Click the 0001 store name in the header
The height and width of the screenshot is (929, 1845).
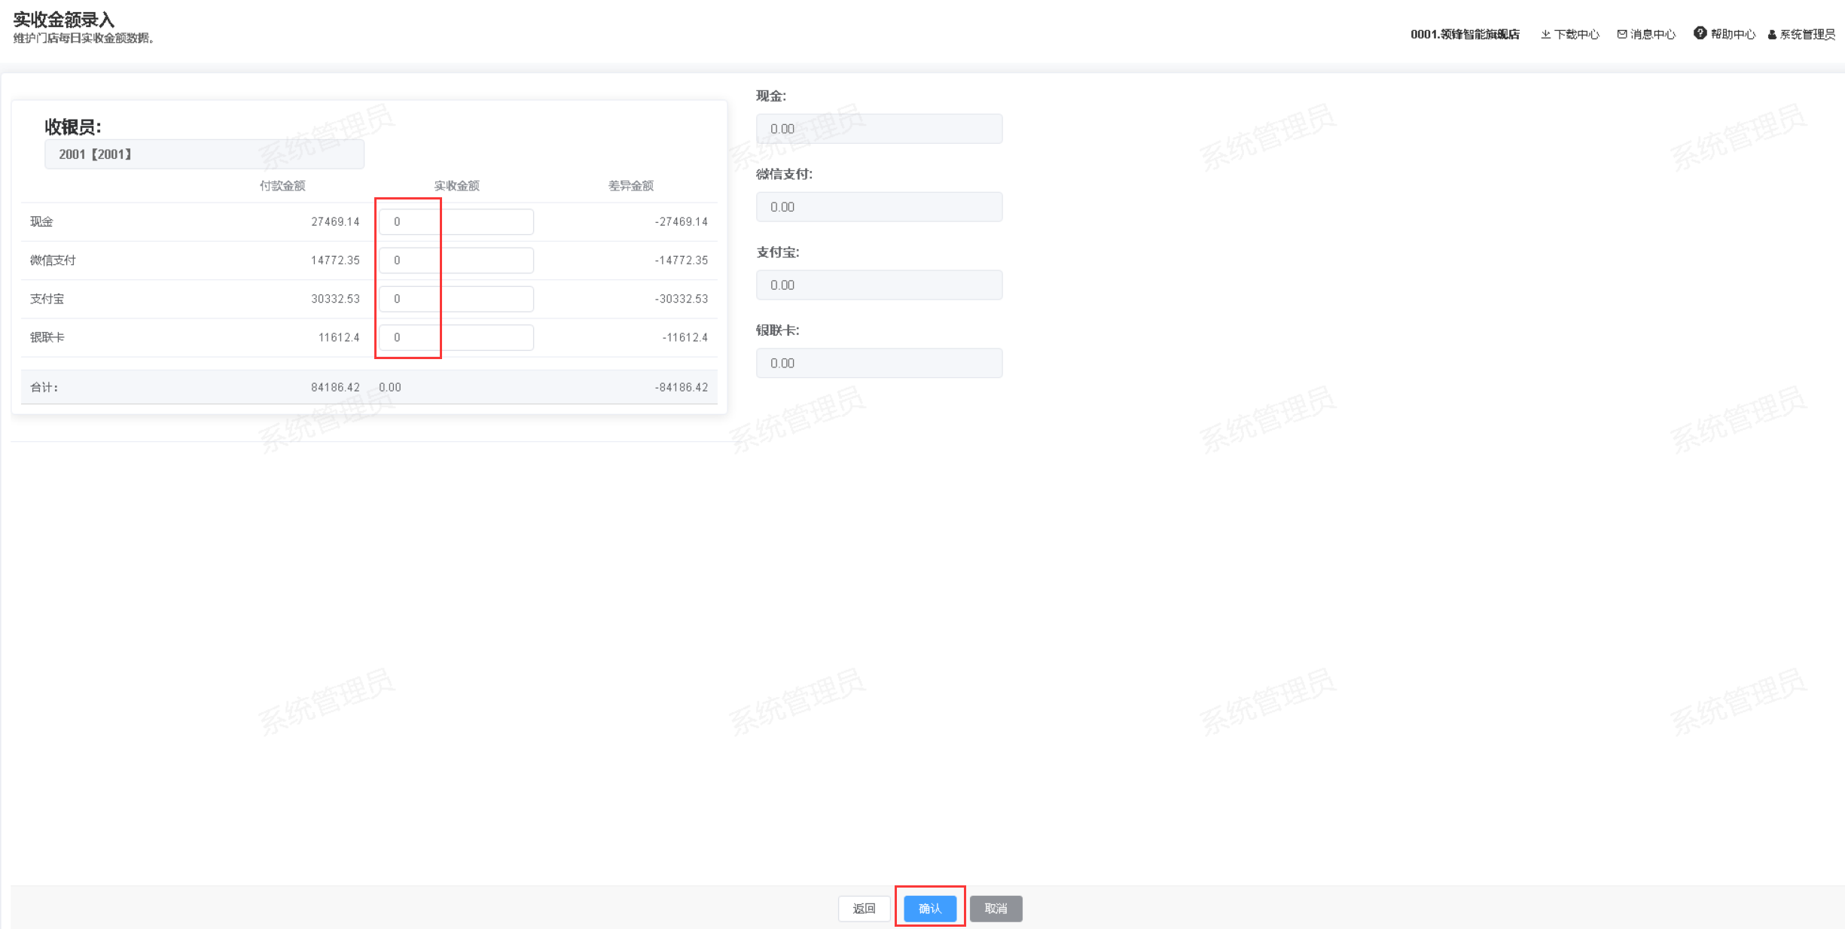[x=1465, y=35]
